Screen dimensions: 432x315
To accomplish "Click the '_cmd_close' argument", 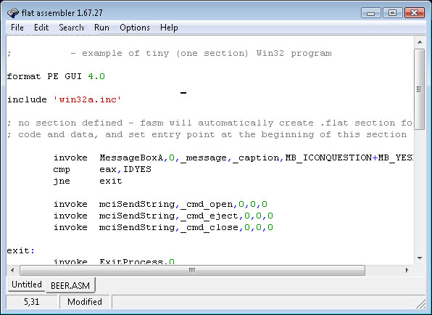I will coord(209,228).
